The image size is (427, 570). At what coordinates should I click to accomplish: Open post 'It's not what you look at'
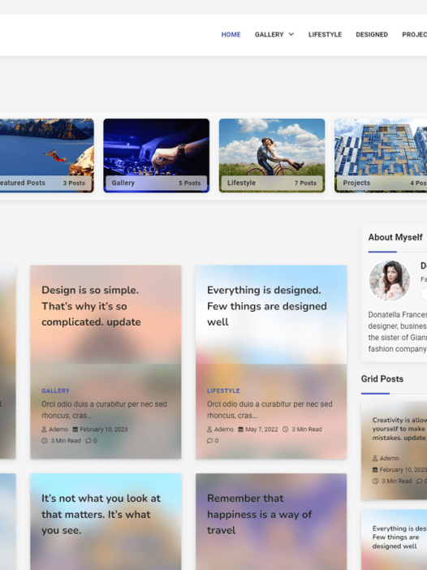point(101,515)
